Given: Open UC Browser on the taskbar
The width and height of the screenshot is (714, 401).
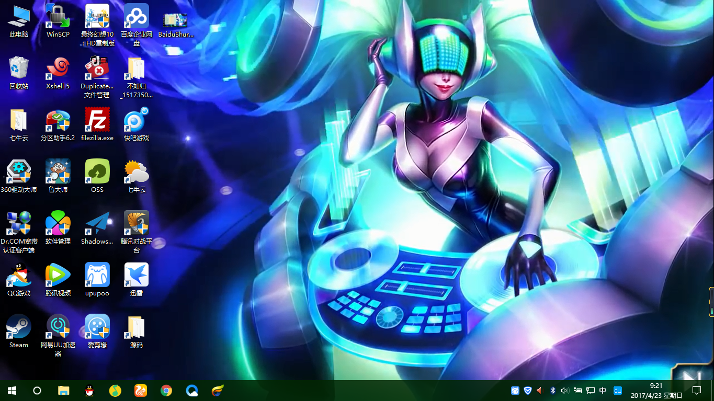Looking at the screenshot, I should click(141, 391).
